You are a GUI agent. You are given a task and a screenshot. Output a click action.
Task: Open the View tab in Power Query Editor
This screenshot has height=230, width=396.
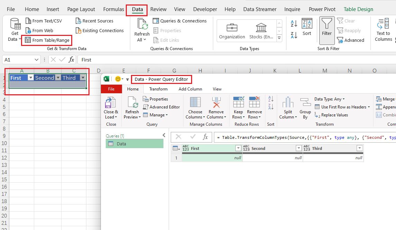(217, 89)
